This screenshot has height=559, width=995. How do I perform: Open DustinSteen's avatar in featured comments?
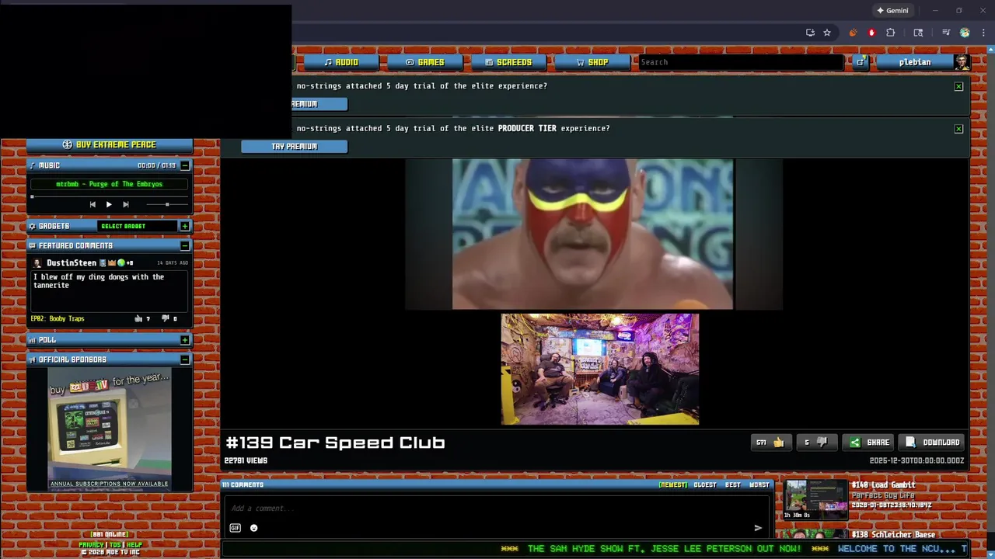pyautogui.click(x=37, y=263)
